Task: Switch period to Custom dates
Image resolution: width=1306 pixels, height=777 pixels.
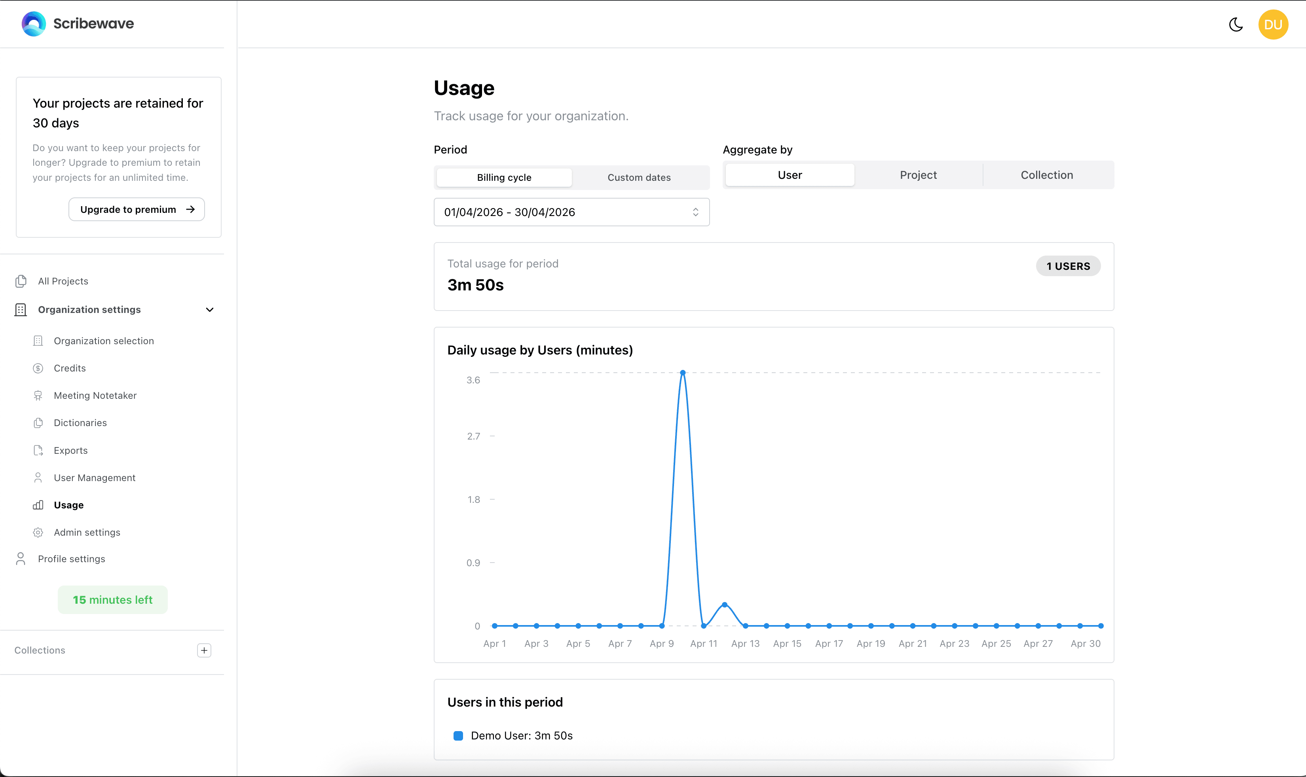Action: click(x=638, y=178)
